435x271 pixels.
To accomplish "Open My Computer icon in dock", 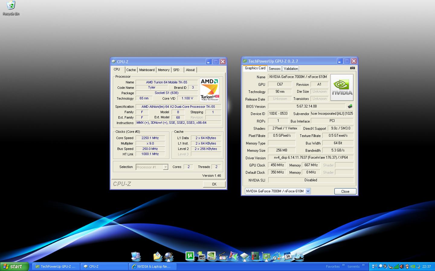I will [x=136, y=256].
